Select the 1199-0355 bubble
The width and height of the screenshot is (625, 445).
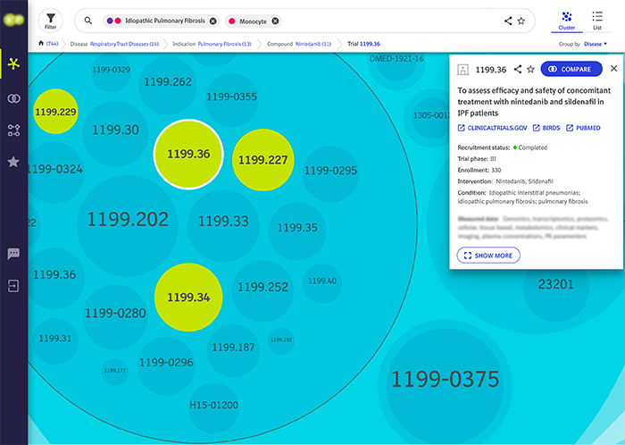click(231, 100)
